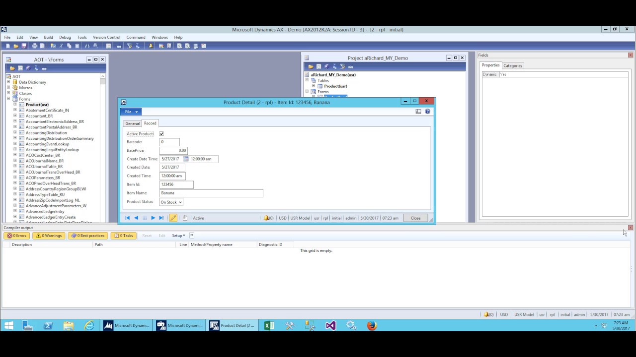This screenshot has width=636, height=357.
Task: Toggle the 0 Best practices filter button
Action: pyautogui.click(x=88, y=236)
